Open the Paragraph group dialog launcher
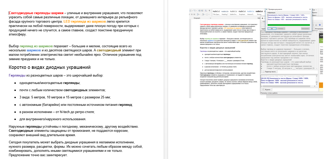This screenshot has height=159, width=331. [210, 18]
